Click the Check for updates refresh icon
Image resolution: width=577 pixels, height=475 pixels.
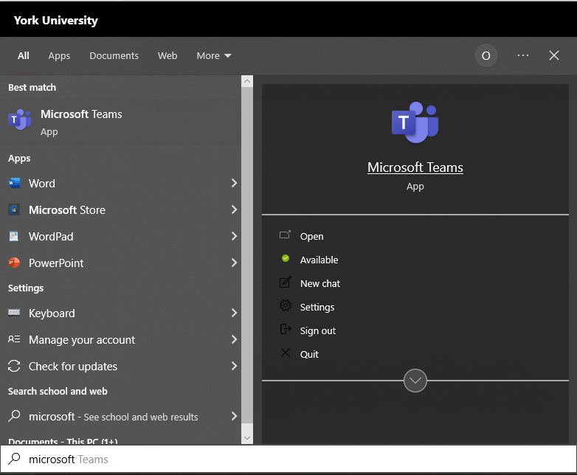tap(14, 366)
